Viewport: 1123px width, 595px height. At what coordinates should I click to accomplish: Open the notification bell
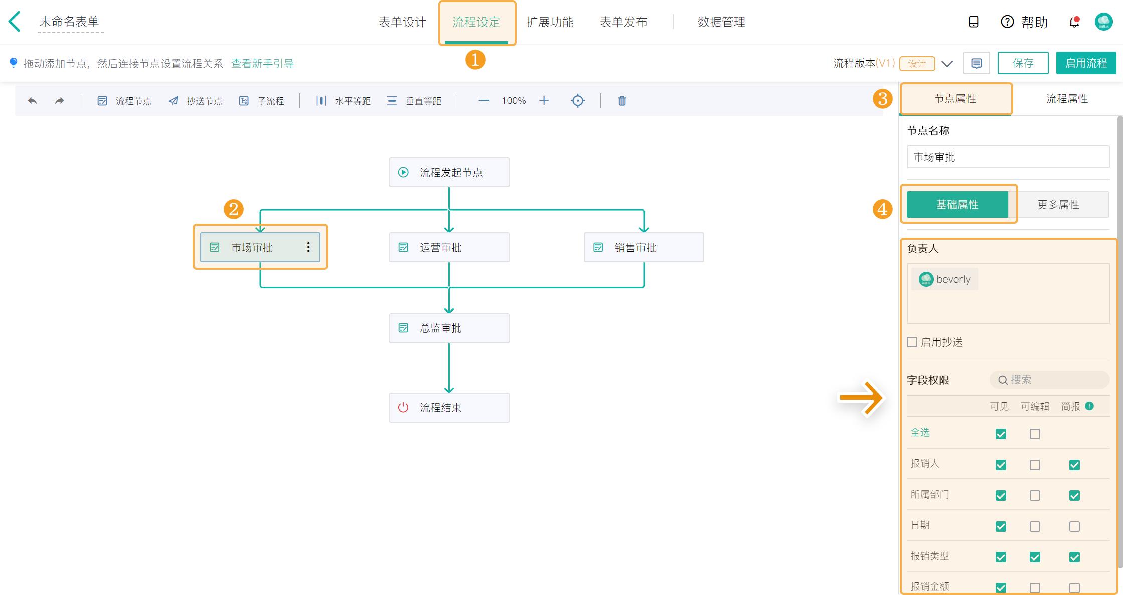tap(1074, 22)
